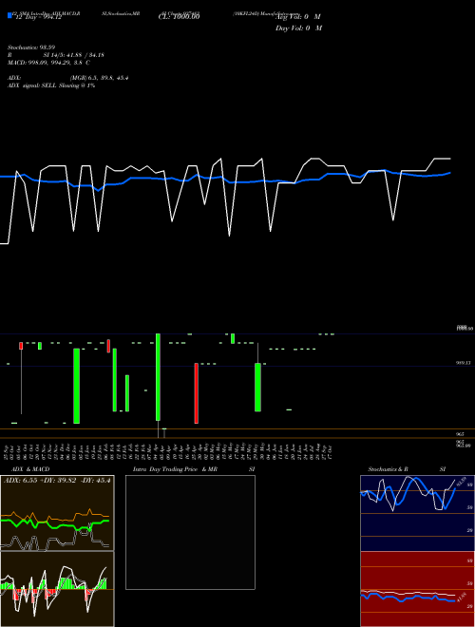The image size is (475, 627).
Task: Open the MACD histogram chart panel
Action: click(x=57, y=589)
